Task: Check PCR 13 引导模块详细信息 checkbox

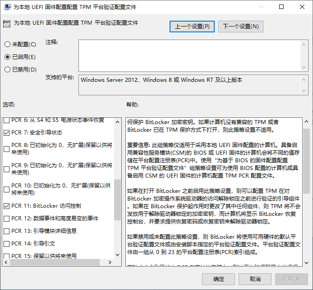Action: 7,231
